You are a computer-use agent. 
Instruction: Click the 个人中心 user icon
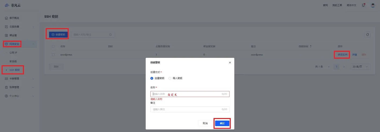click(6, 96)
